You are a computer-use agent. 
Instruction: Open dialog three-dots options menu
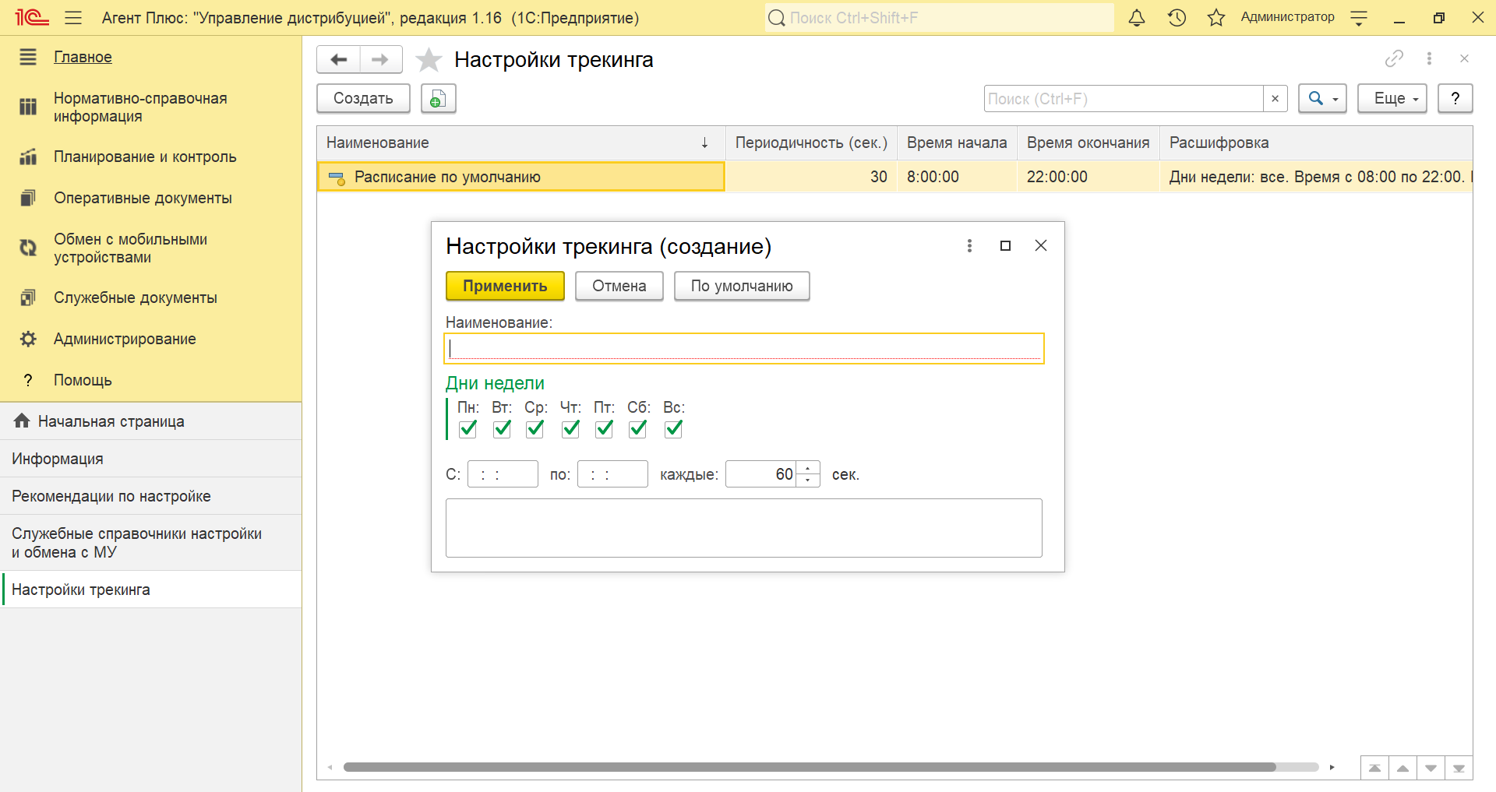pyautogui.click(x=969, y=246)
